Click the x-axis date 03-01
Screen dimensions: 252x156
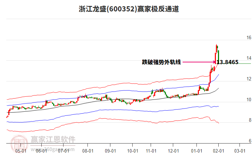(x=240, y=151)
